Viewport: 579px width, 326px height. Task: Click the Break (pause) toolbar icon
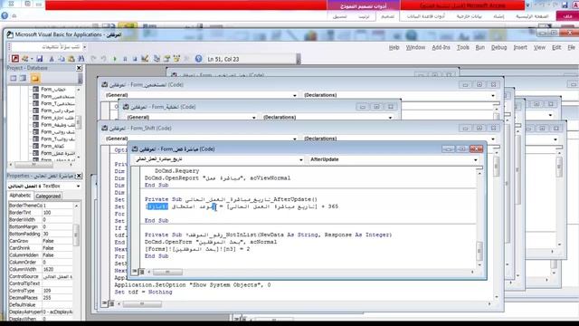tap(125, 59)
